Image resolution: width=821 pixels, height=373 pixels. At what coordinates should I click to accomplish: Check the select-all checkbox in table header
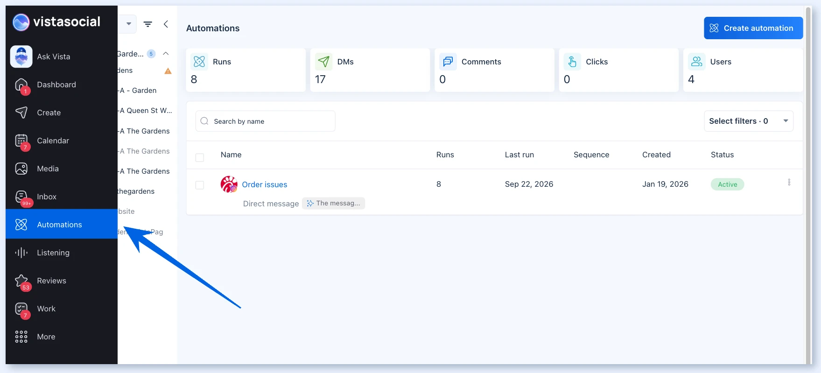tap(200, 157)
